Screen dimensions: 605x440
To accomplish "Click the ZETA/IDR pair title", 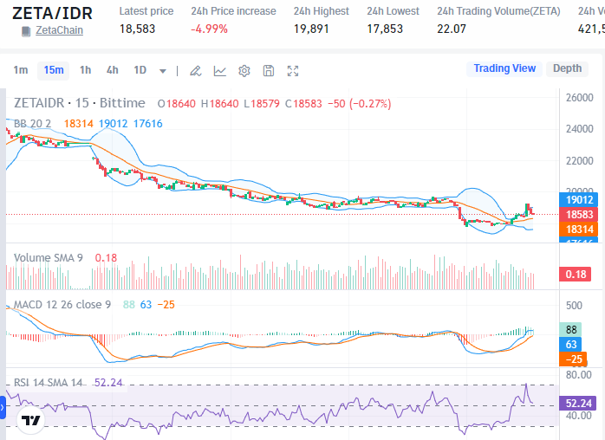I will pyautogui.click(x=53, y=13).
